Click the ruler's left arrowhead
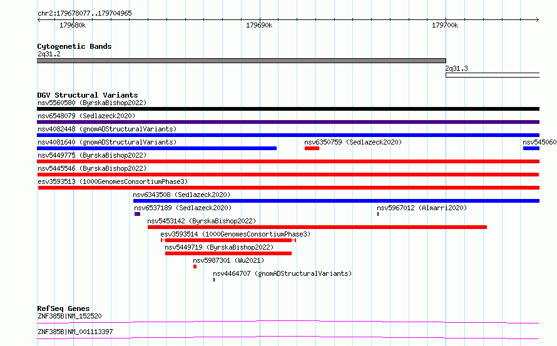Viewport: 557px width, 346px height. [39, 20]
